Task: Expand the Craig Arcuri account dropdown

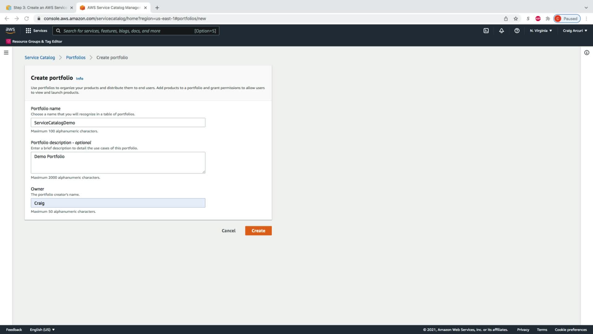Action: [x=575, y=31]
